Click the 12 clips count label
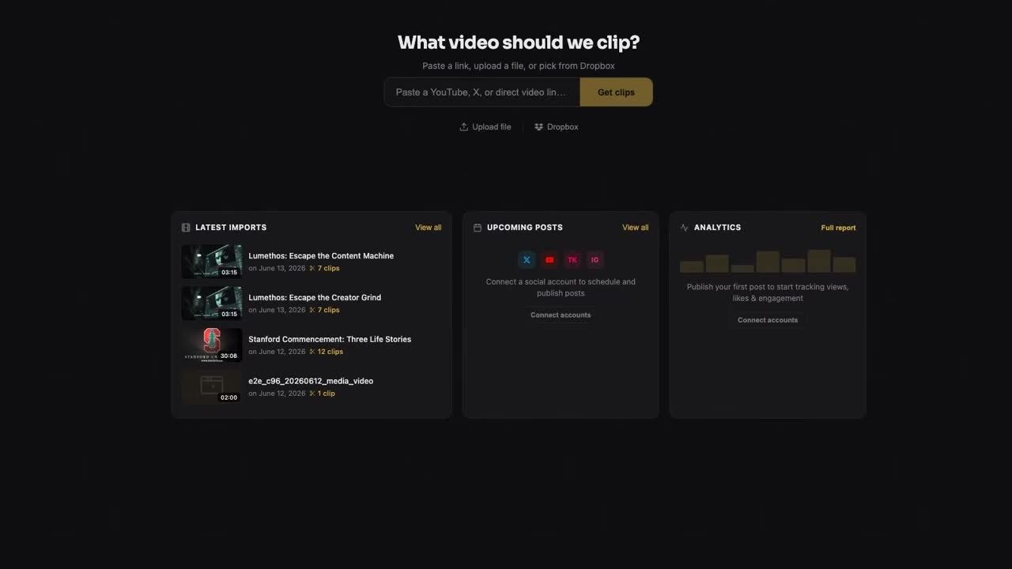 [330, 352]
